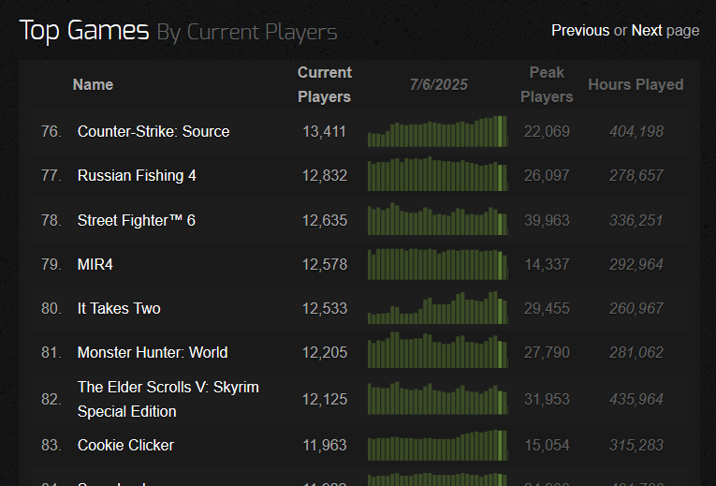
Task: Click the Top Games page heading
Action: pos(84,31)
